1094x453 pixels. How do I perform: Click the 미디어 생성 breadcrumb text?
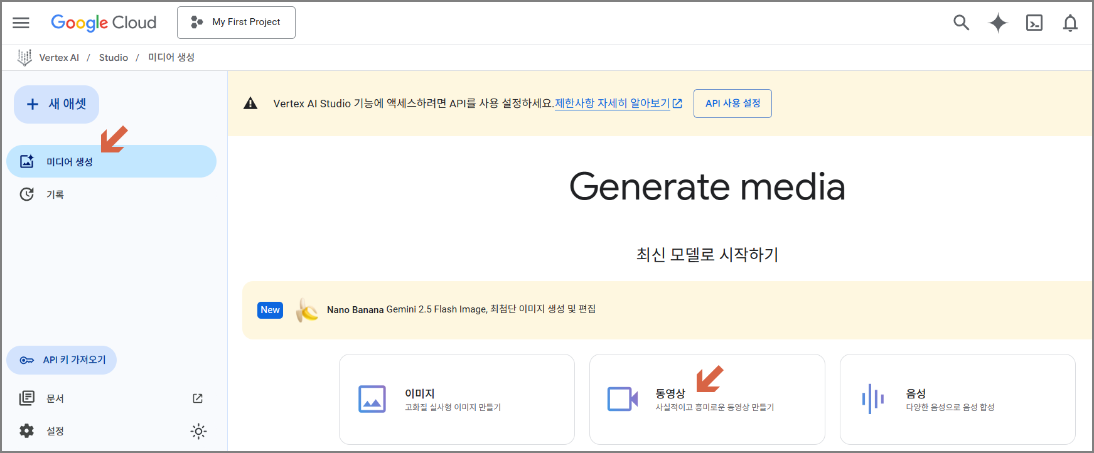pos(171,58)
